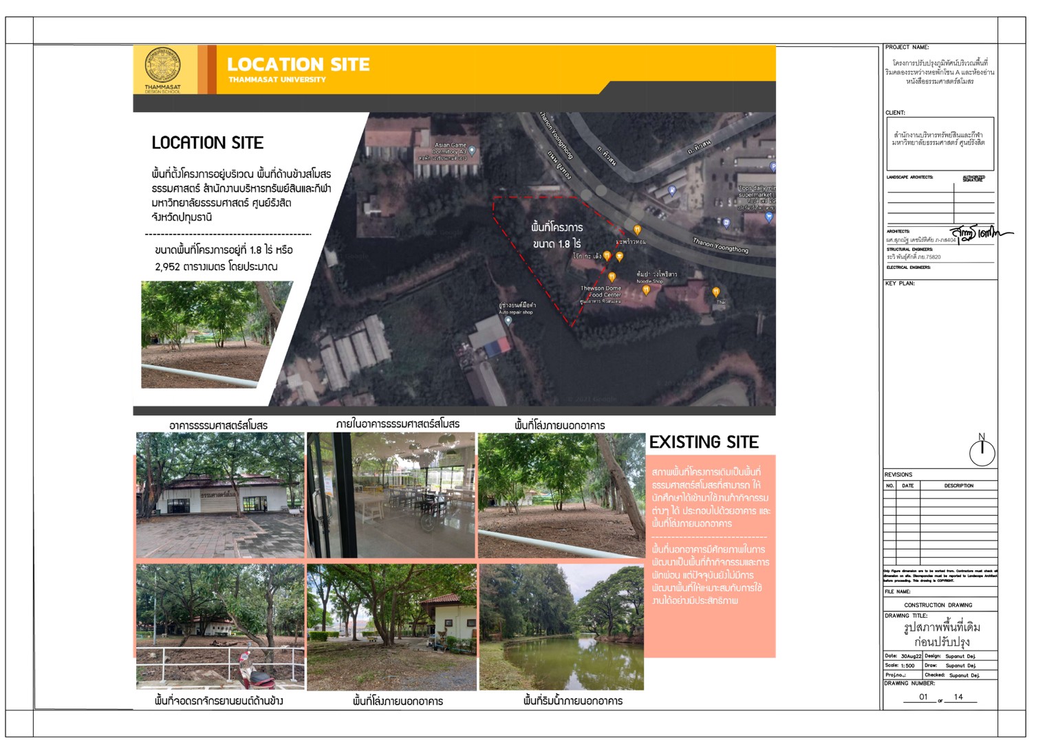Open the clubhouse interior photo with tables

(391, 495)
